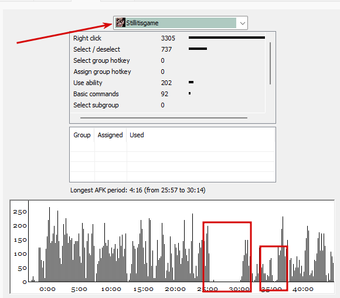Select the Use ability row
Screen dimensions: 340x298
click(168, 83)
